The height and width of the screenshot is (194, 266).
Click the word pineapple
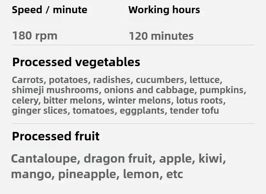pos(87,174)
